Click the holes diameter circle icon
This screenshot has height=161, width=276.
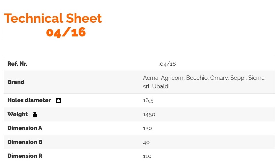tap(58, 101)
